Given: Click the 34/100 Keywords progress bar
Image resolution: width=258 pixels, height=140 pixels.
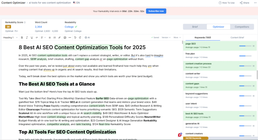Looking at the screenshot, I should point(196,138).
